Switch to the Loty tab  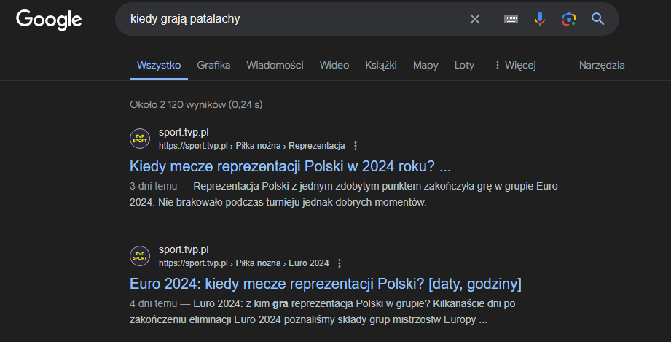tap(464, 65)
